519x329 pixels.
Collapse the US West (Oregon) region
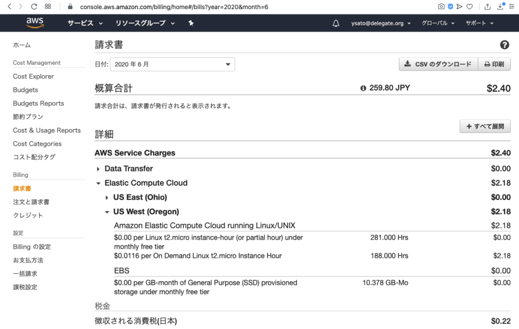tap(107, 212)
